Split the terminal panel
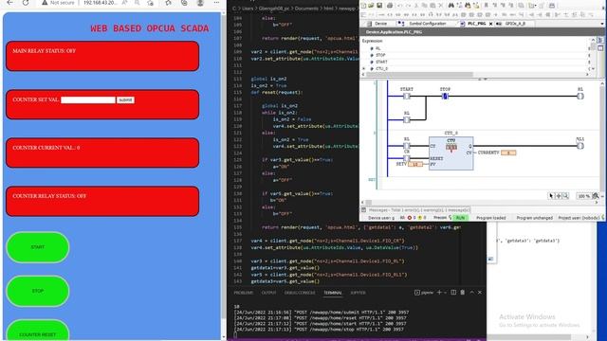The image size is (607, 341). (x=453, y=293)
